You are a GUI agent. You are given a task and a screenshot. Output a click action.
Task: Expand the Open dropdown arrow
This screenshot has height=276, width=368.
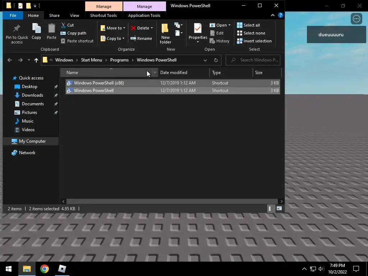pyautogui.click(x=229, y=25)
